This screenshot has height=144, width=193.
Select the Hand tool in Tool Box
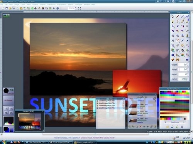click(173, 17)
